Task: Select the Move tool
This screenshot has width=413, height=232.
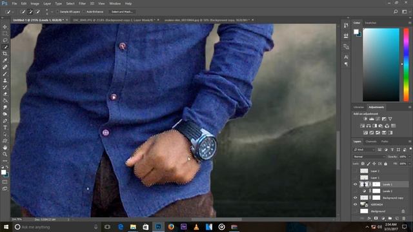Action: [5, 27]
